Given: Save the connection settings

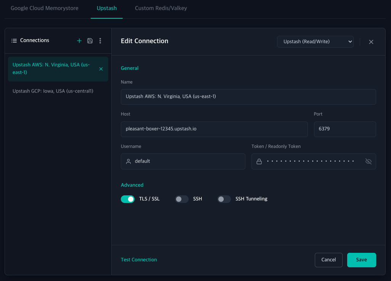Looking at the screenshot, I should click(362, 260).
